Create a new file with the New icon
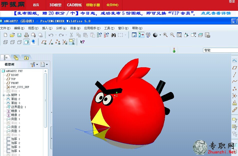 click(5, 35)
